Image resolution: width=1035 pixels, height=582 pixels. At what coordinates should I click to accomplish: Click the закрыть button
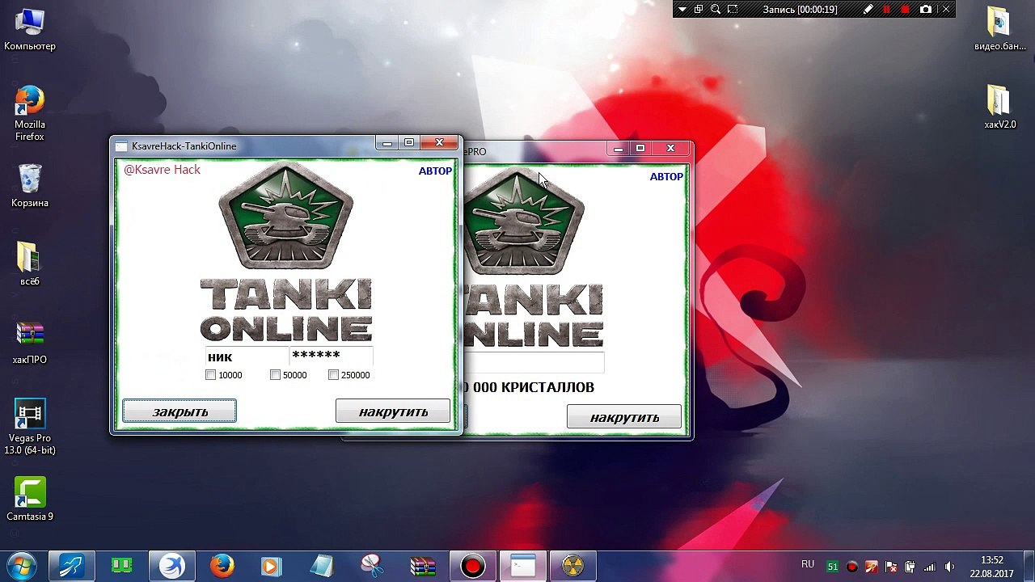click(x=180, y=411)
